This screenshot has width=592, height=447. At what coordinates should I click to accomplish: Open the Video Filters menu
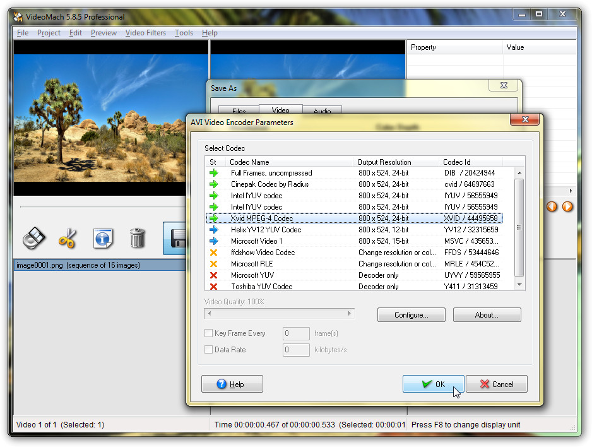[145, 33]
